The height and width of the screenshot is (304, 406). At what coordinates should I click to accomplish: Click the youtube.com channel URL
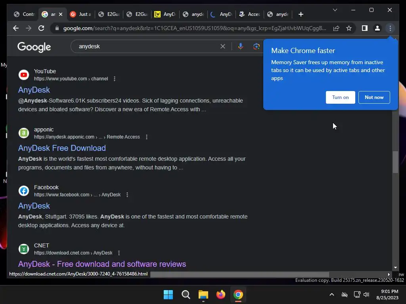coord(71,79)
